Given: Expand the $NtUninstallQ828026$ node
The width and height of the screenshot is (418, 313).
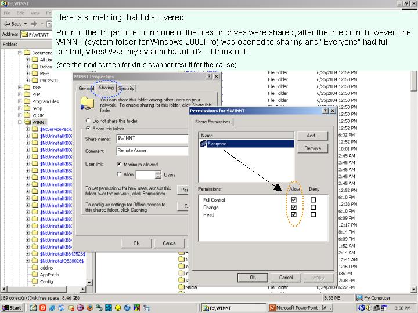Looking at the screenshot, I should [x=27, y=261].
